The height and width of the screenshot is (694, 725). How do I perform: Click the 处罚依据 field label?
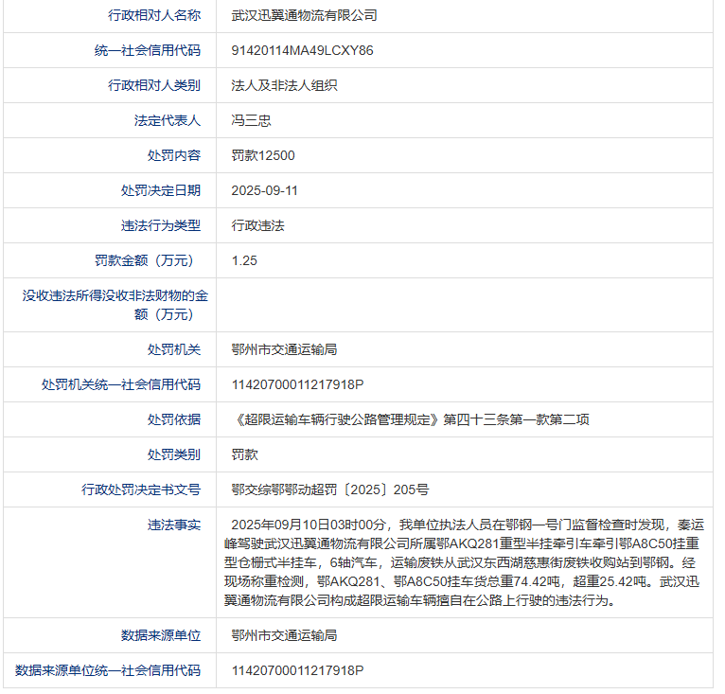point(174,419)
